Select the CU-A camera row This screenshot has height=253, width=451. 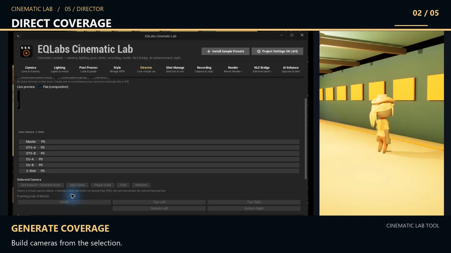tap(159, 159)
